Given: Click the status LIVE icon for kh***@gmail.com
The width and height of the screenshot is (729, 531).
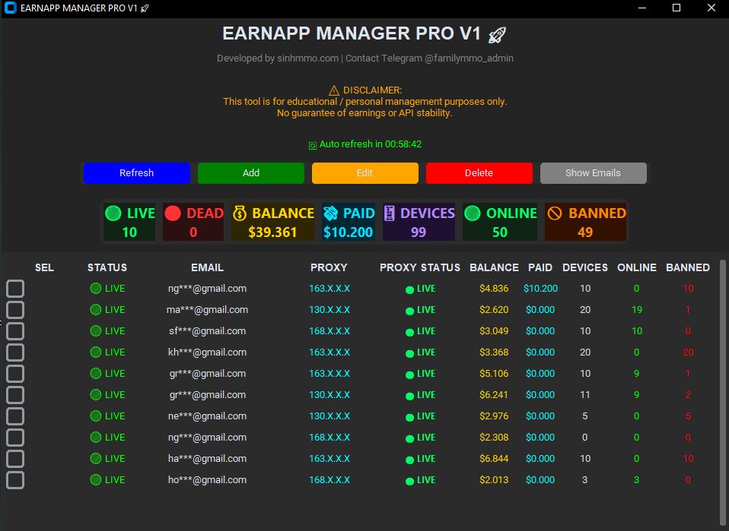Looking at the screenshot, I should coord(96,352).
